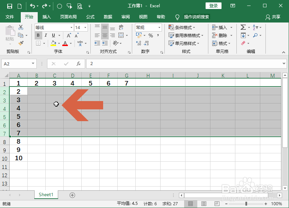Viewport: 289px width, 208px height.
Task: Toggle Italic formatting
Action: tap(46, 35)
